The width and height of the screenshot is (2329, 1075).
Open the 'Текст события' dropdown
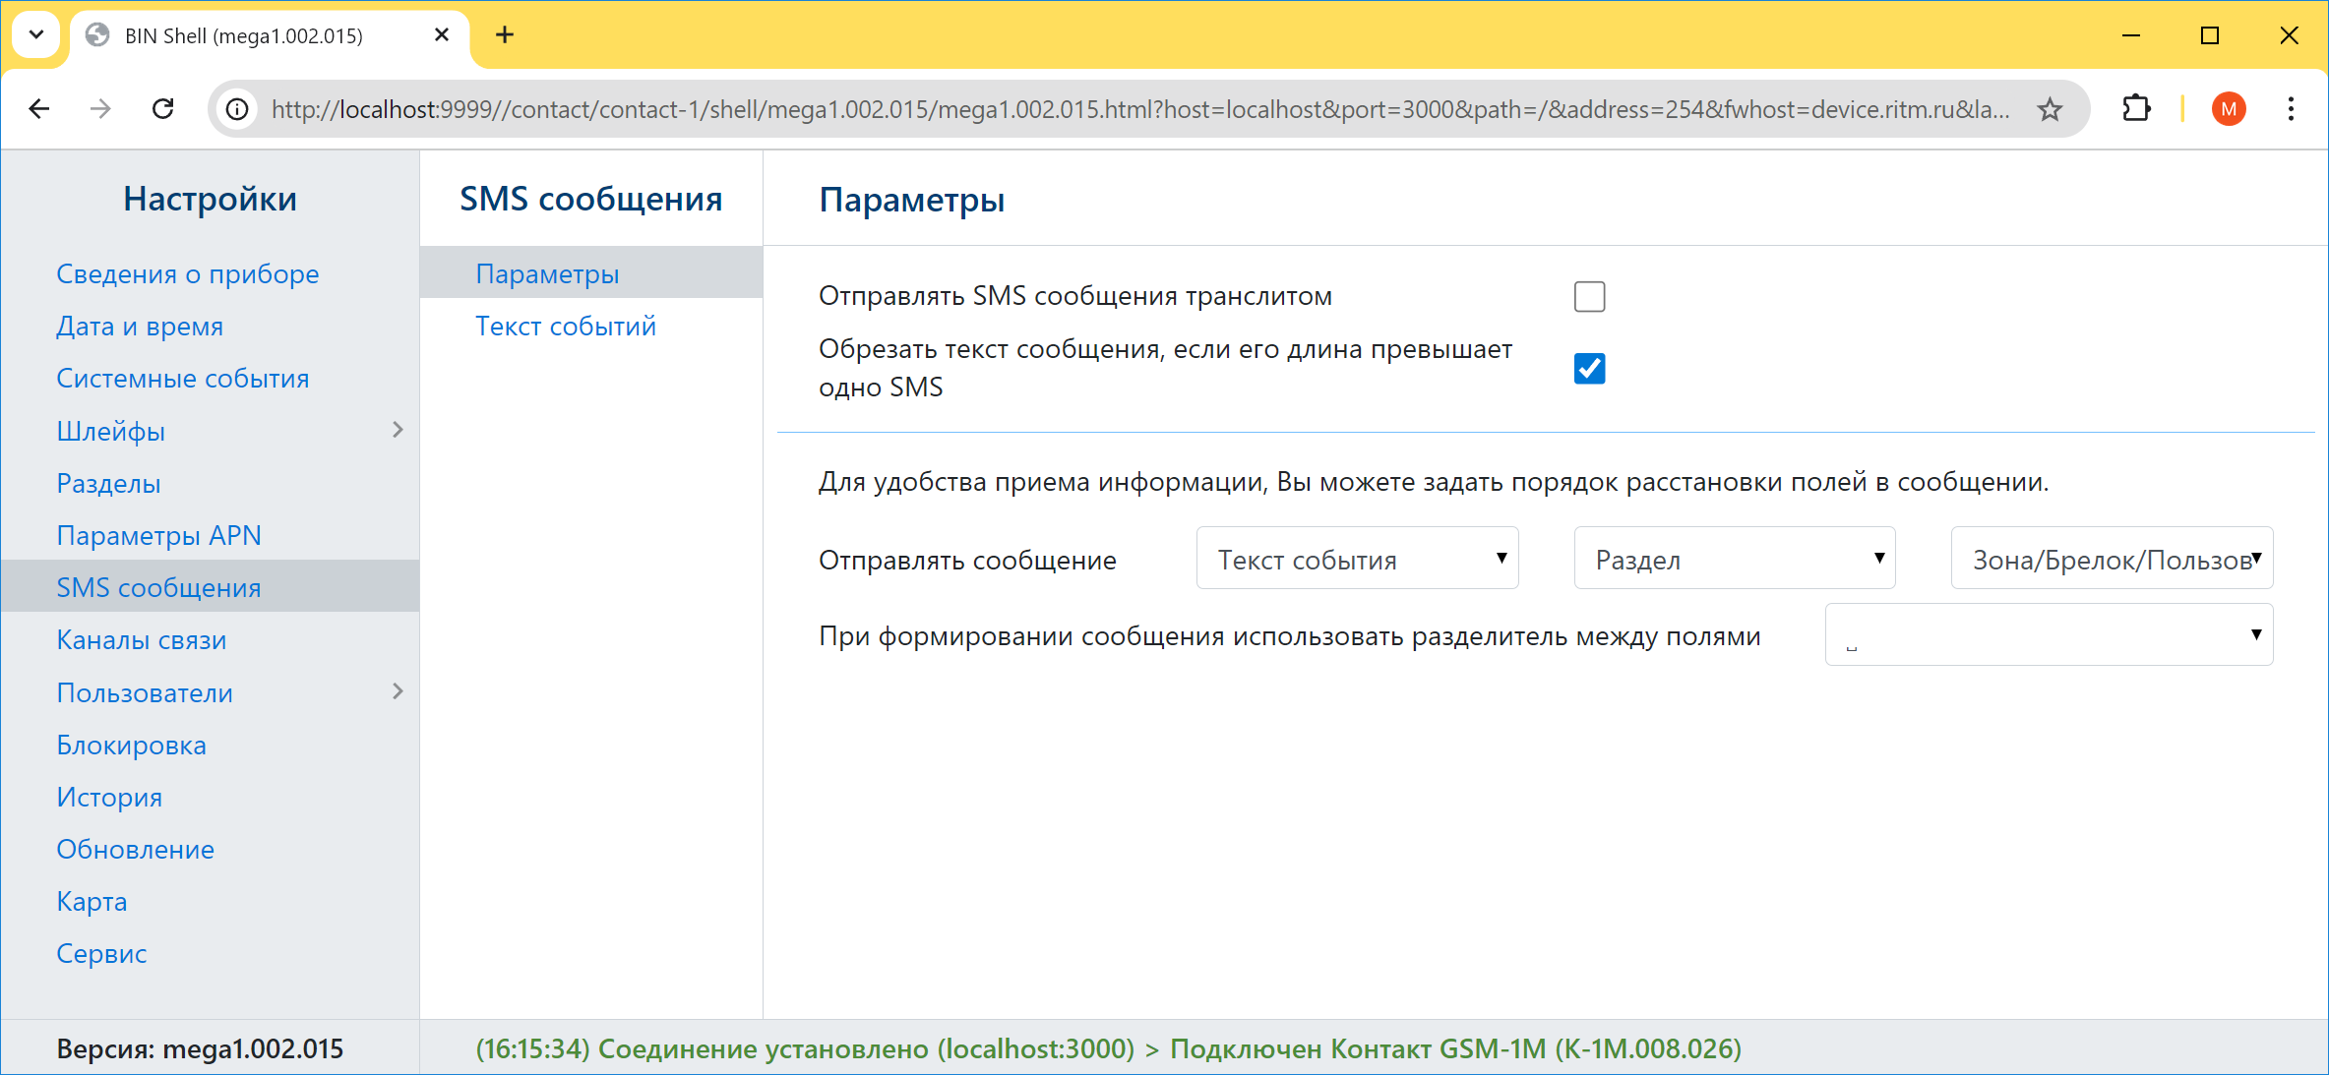coord(1357,559)
